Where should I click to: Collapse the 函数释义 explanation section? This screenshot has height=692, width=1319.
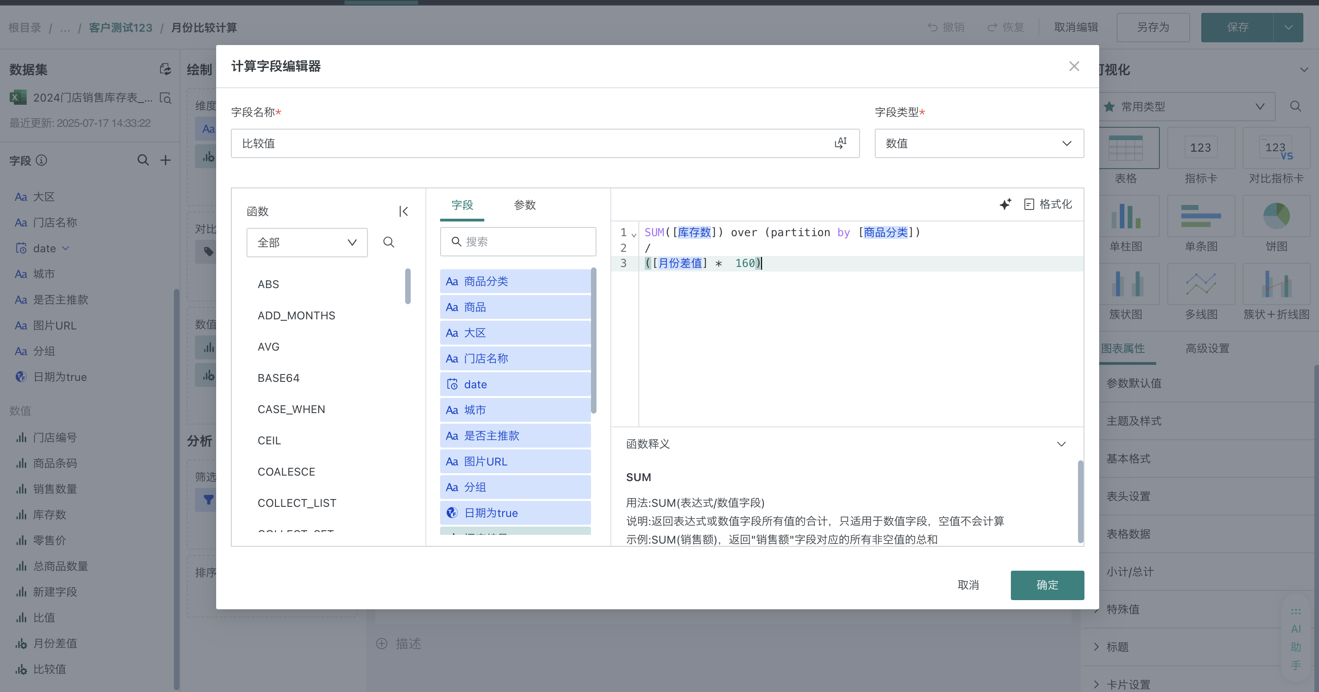pyautogui.click(x=1061, y=444)
